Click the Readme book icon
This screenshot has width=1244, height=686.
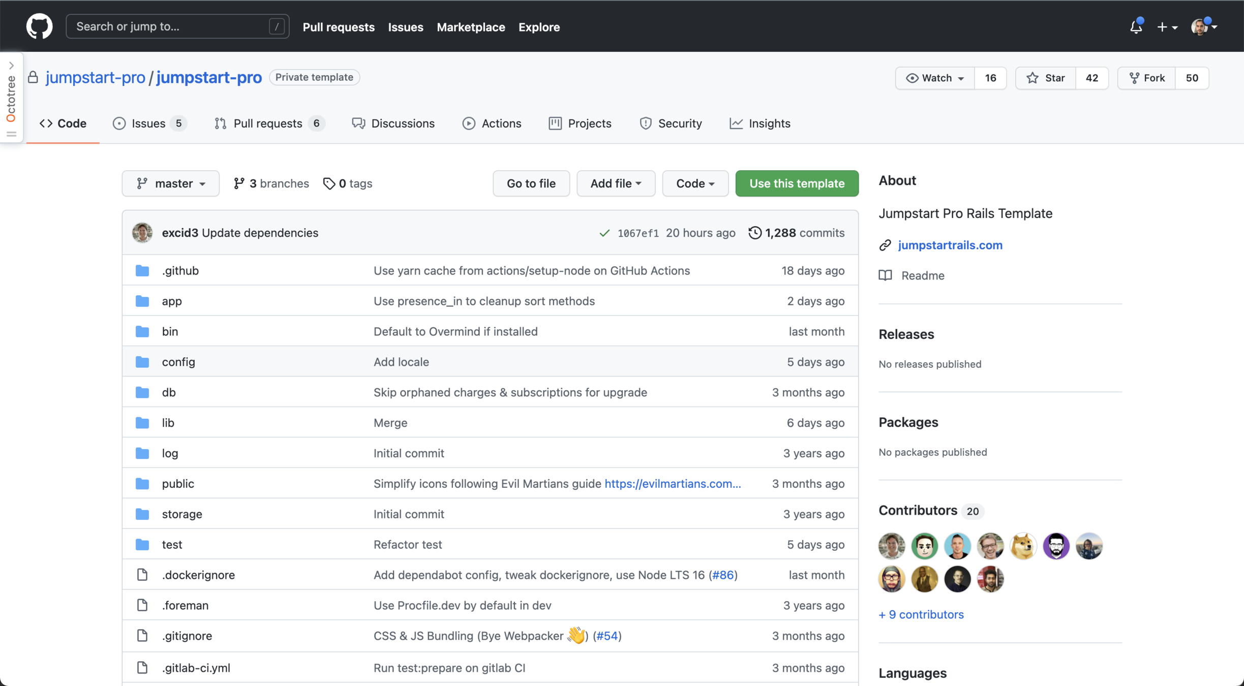[x=885, y=275]
